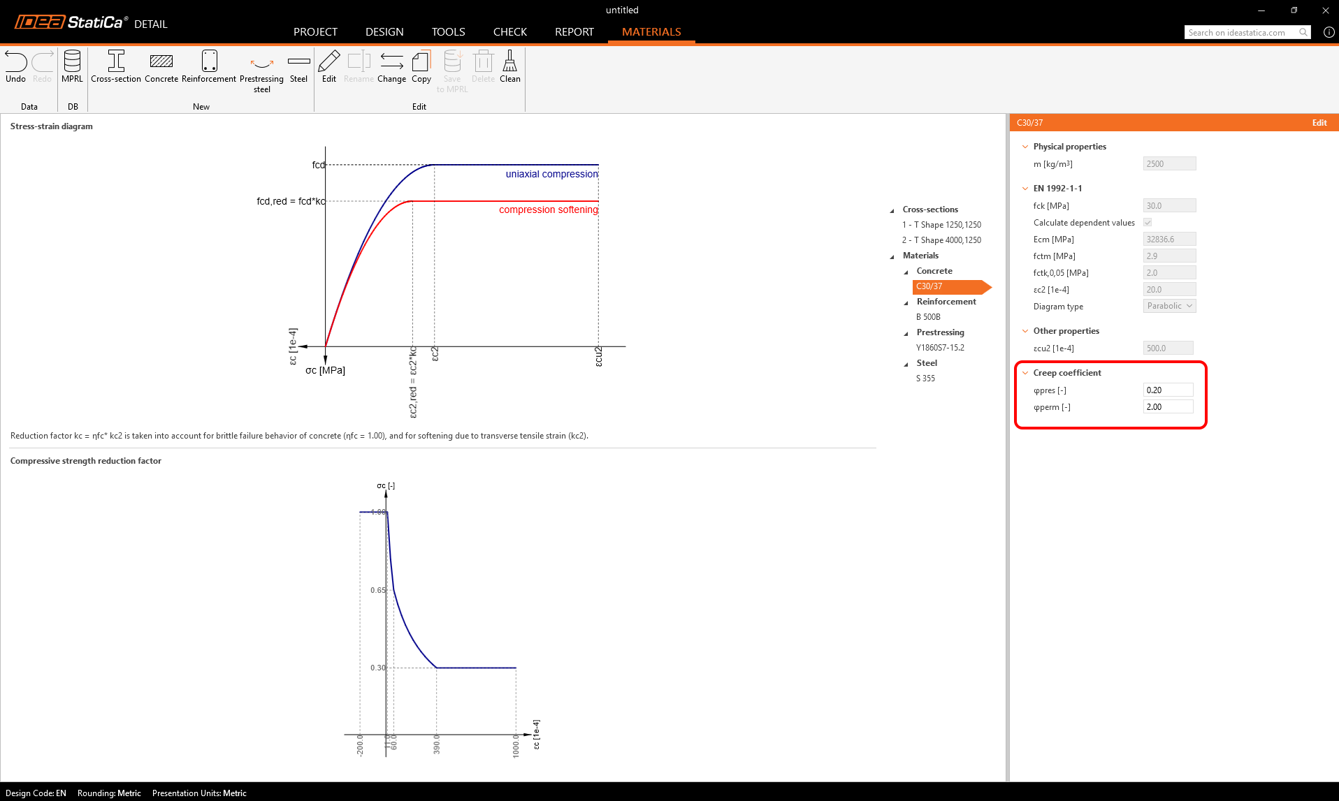The height and width of the screenshot is (801, 1339).
Task: Switch to the CHECK tab
Action: pyautogui.click(x=509, y=32)
